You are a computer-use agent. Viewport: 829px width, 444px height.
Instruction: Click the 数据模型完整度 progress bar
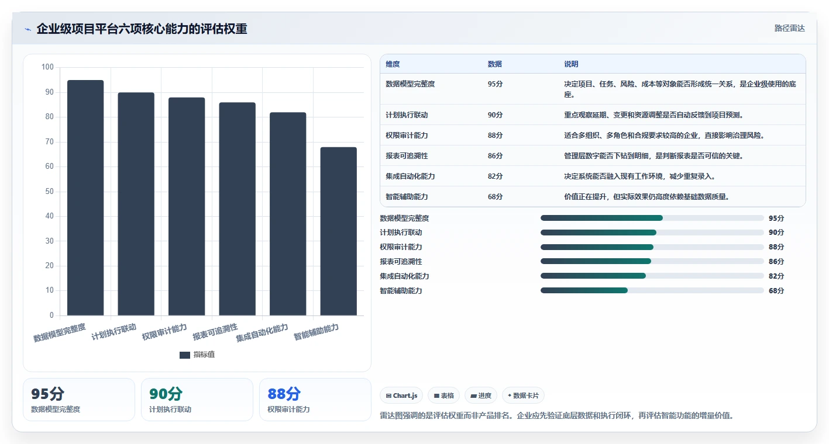[x=652, y=218]
